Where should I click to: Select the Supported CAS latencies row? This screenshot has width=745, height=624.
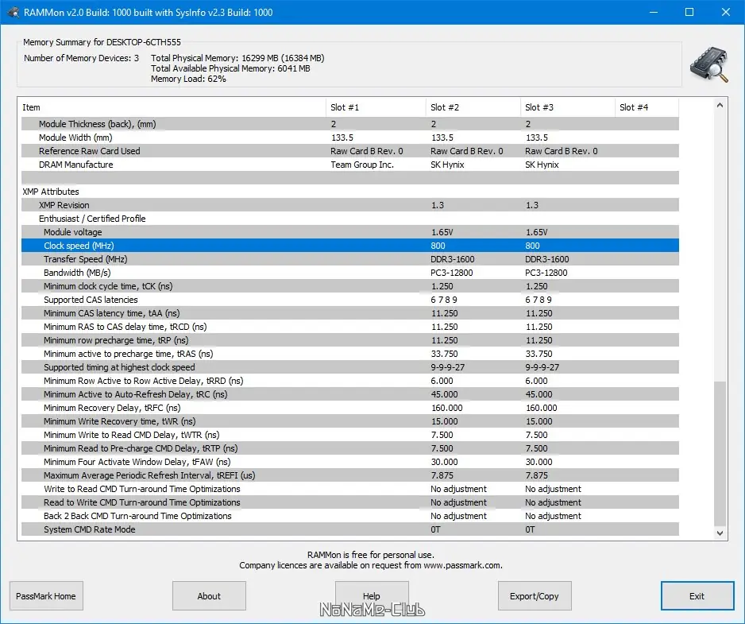(x=350, y=300)
